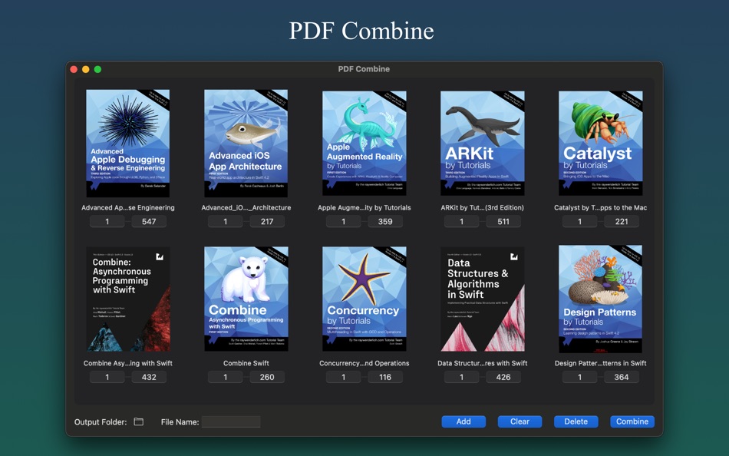This screenshot has height=456, width=729.
Task: Click the 'ARKit by Tut...(3rd Edition)' file name
Action: point(482,207)
